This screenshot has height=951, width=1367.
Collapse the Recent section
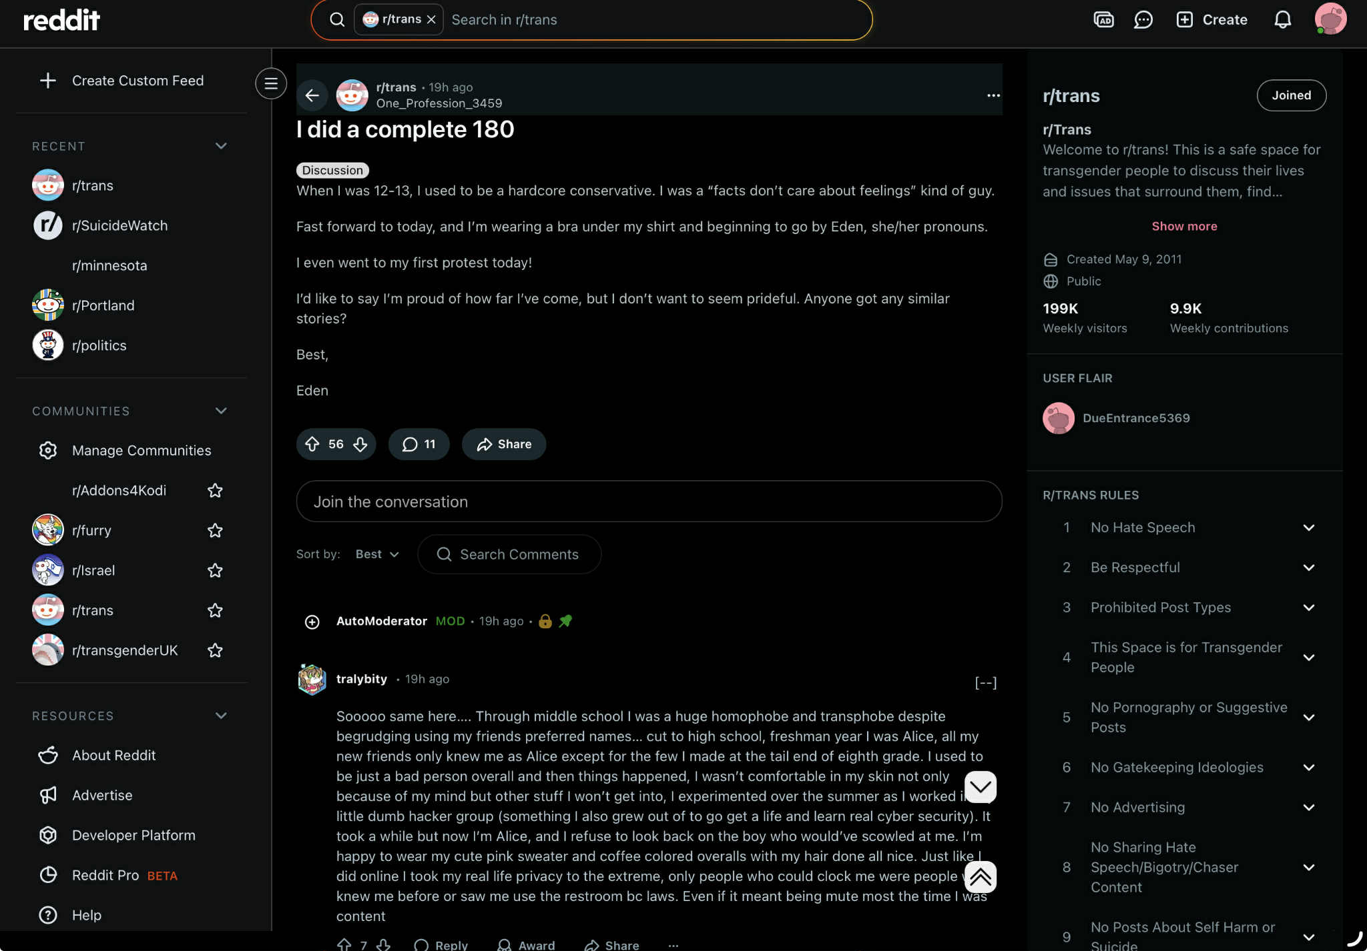click(x=221, y=146)
